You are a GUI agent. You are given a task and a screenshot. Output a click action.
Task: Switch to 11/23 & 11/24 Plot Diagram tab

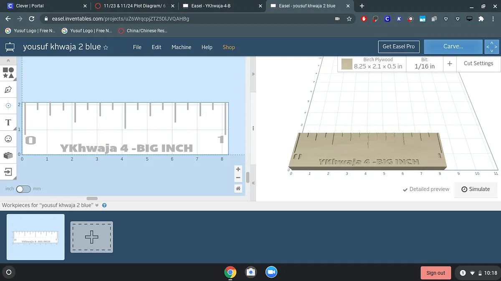pyautogui.click(x=134, y=6)
